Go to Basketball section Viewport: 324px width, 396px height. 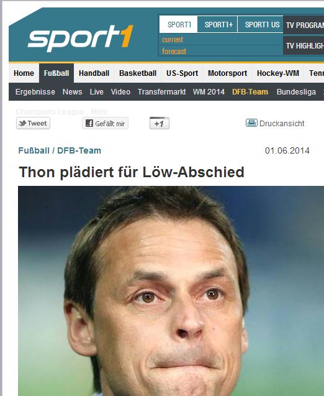(x=138, y=73)
